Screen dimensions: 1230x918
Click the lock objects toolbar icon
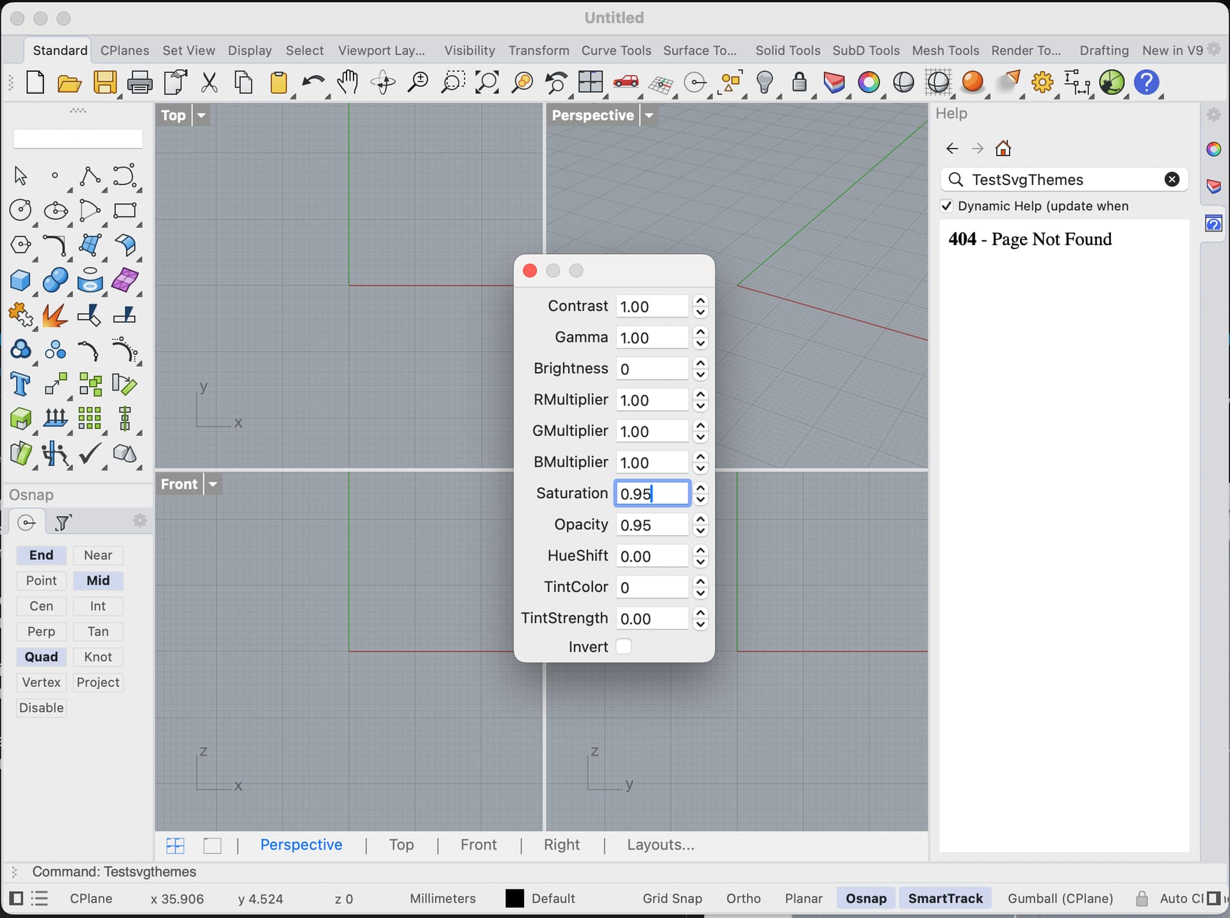pyautogui.click(x=799, y=83)
